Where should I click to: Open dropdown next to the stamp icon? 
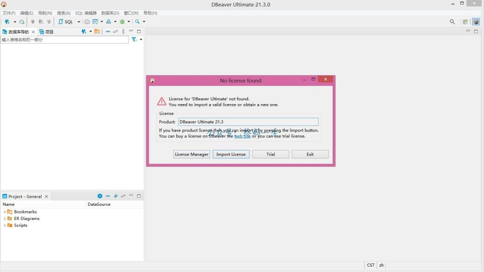point(115,22)
